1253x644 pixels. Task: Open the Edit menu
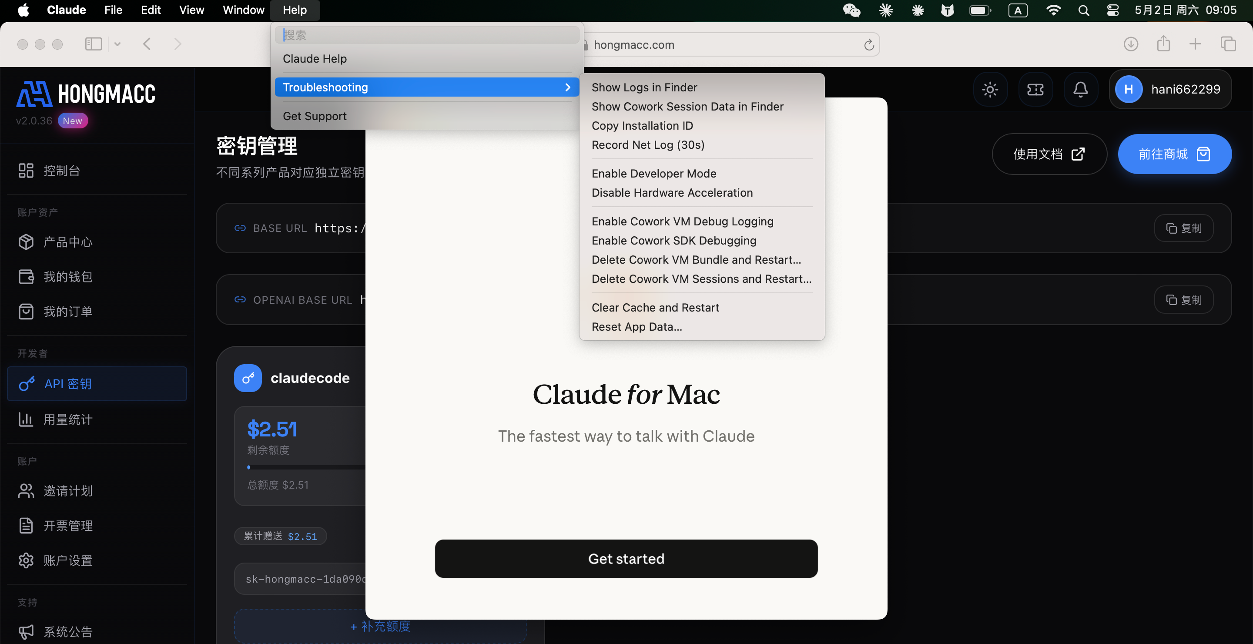[150, 10]
